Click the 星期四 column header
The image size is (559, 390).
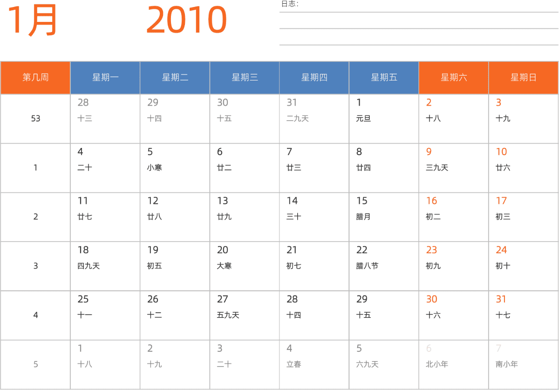314,78
